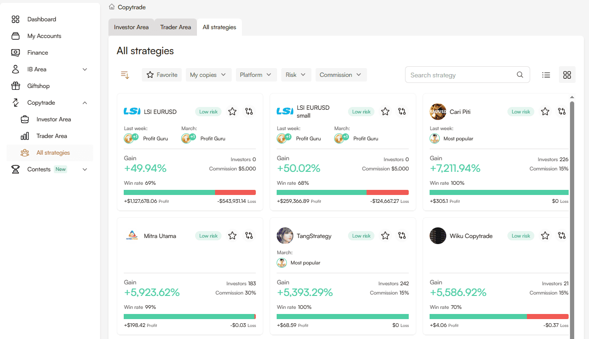Switch to the Investor Area tab

point(131,27)
